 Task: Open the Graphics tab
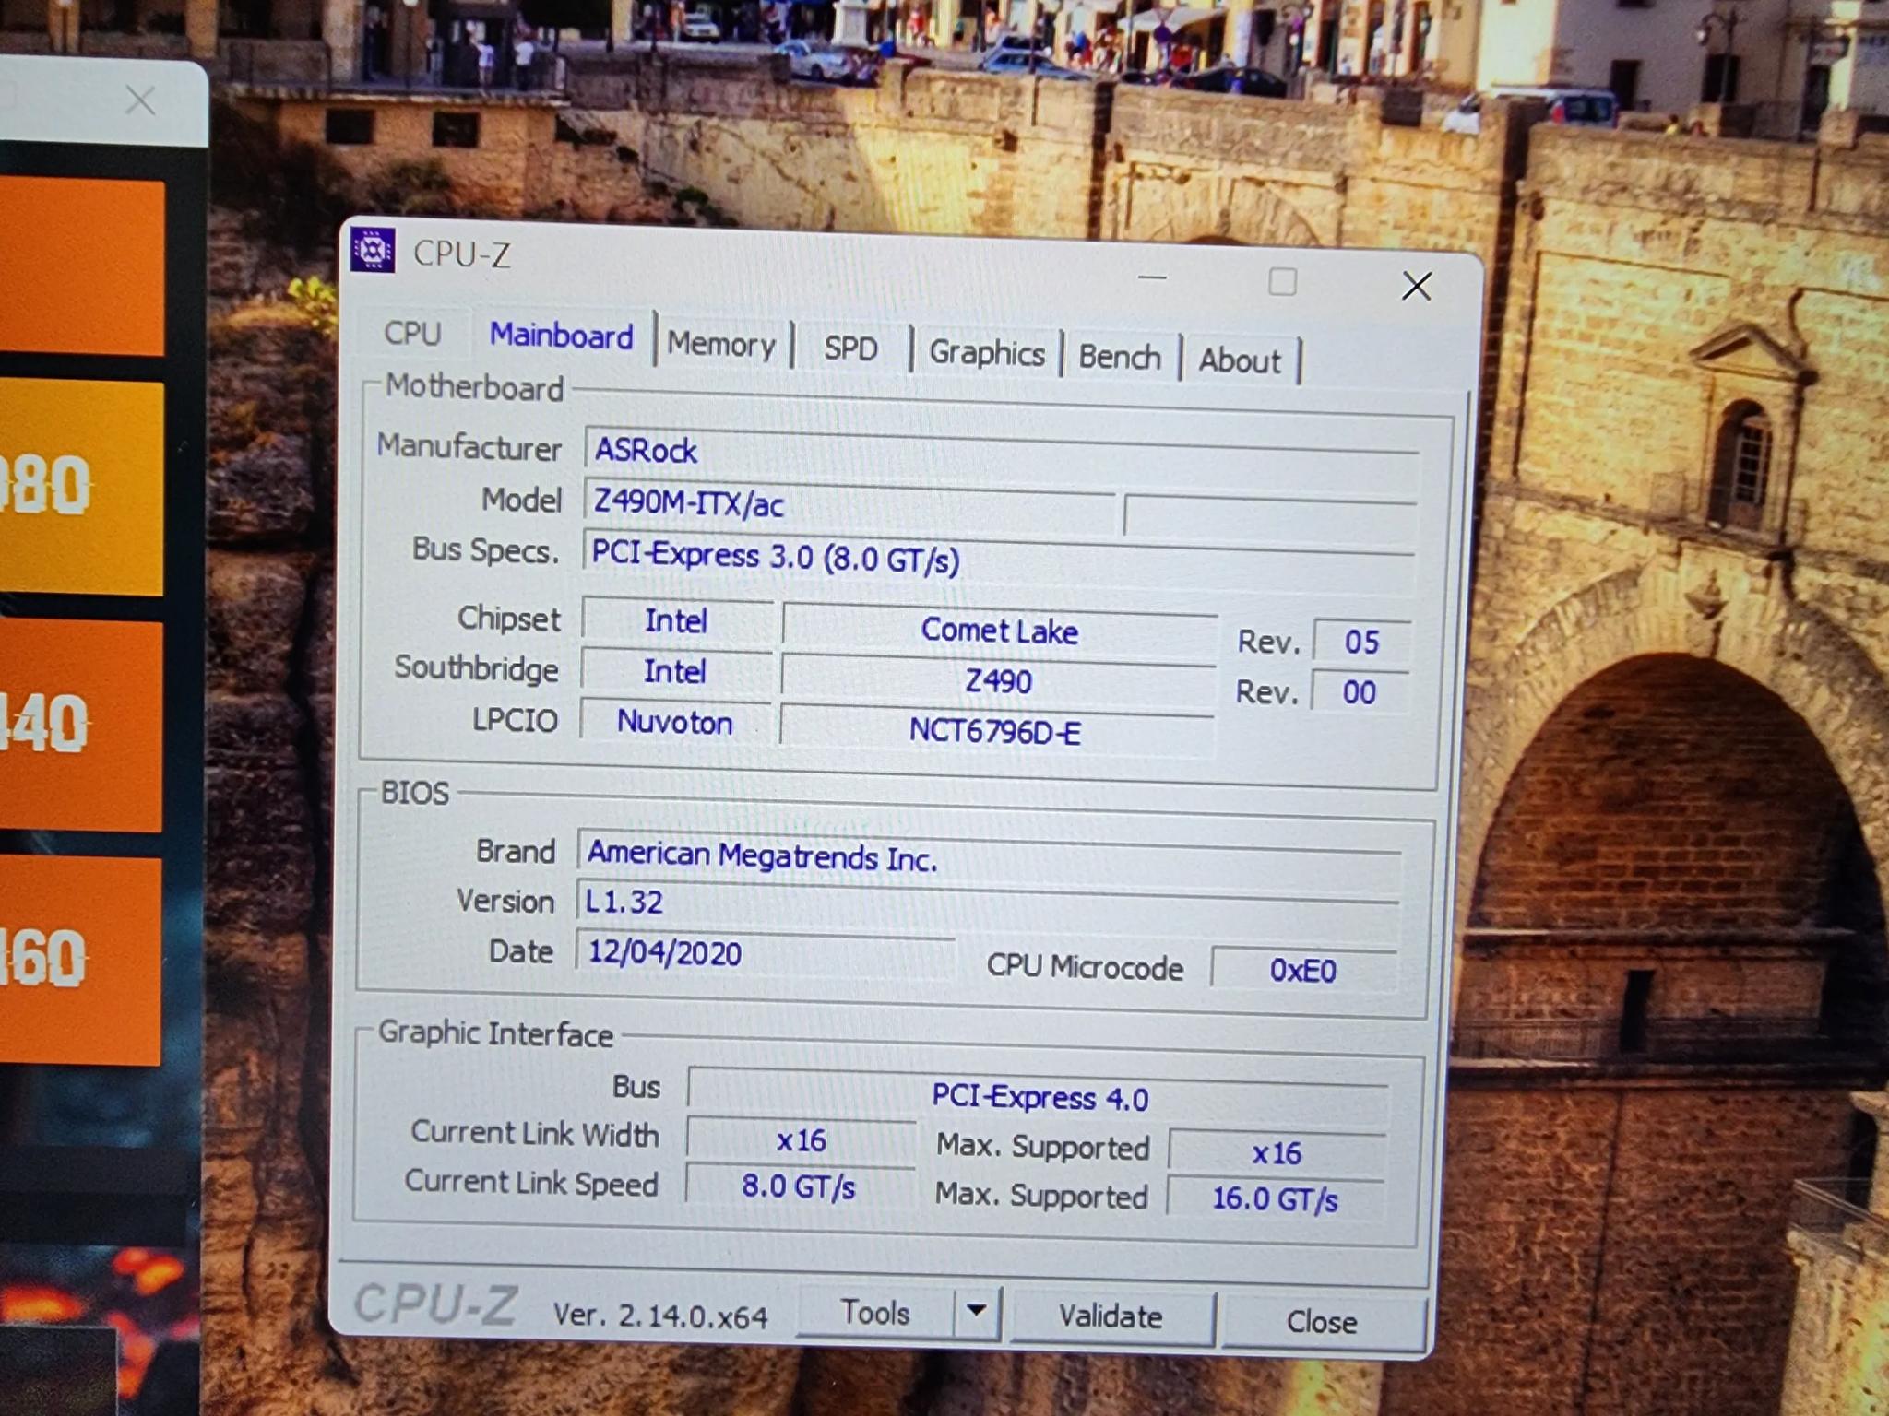tap(986, 353)
